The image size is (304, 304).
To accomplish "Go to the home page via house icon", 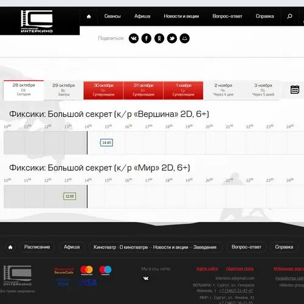I will tap(89, 16).
